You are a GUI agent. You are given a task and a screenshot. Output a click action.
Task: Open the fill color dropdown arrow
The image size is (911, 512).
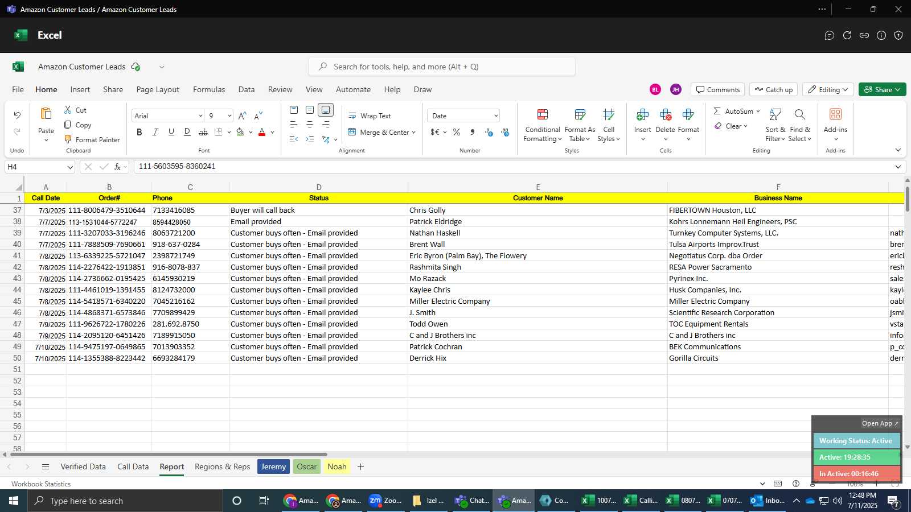coord(251,132)
